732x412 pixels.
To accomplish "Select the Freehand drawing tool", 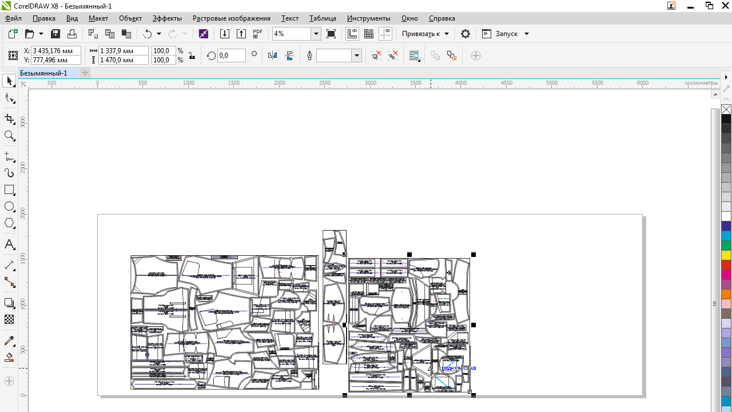I will pyautogui.click(x=9, y=156).
